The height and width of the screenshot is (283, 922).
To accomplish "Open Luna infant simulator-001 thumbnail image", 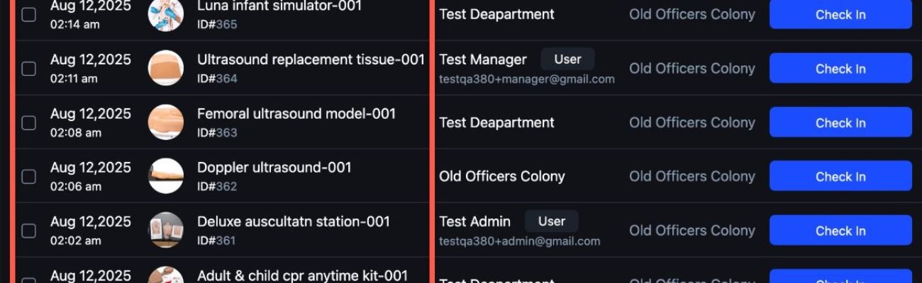I will pos(166,14).
